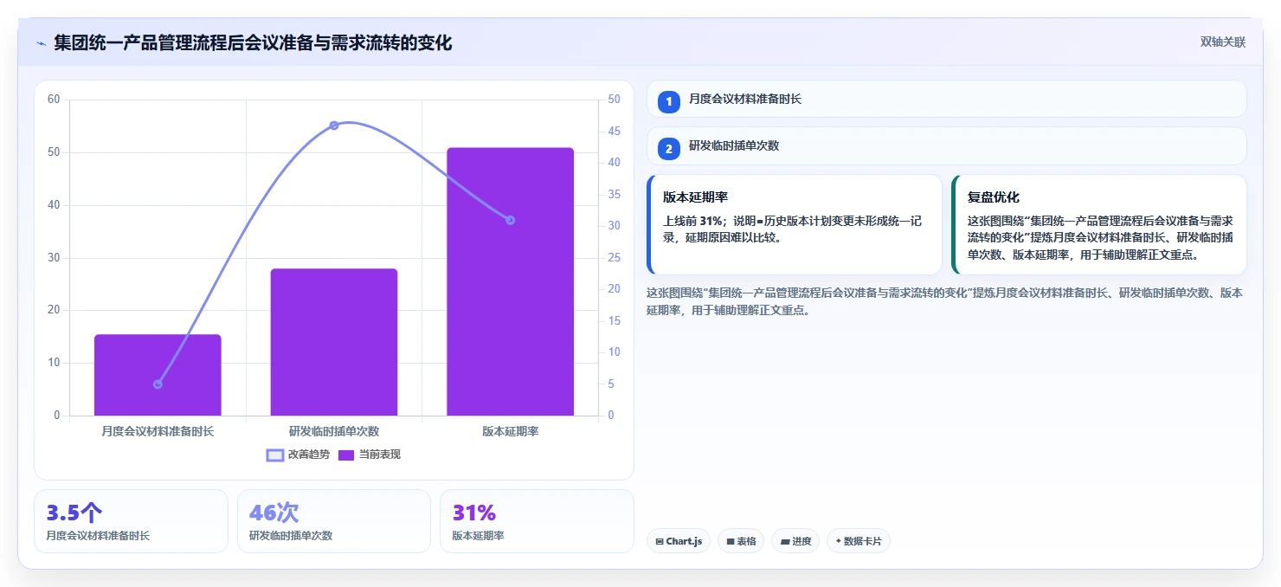Select the 月度会议材料准备时长 bar
Viewport: 1281px width, 587px height.
(x=158, y=375)
